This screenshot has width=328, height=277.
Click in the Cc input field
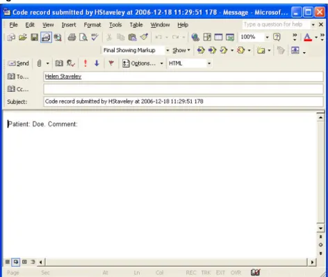(183, 89)
